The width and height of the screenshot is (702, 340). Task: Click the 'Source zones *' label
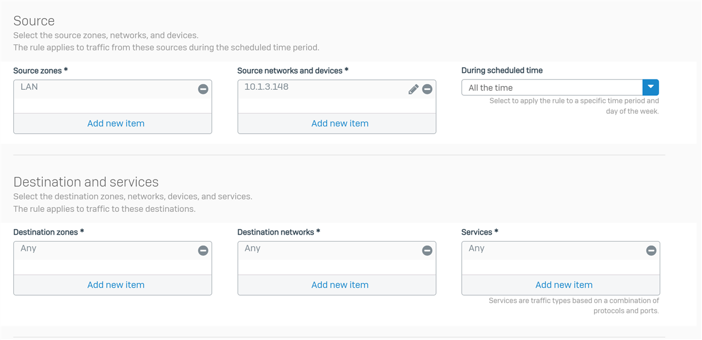41,71
